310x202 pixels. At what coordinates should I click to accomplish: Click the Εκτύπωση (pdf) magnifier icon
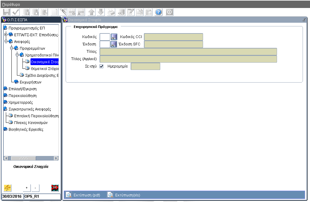pyautogui.click(x=69, y=195)
